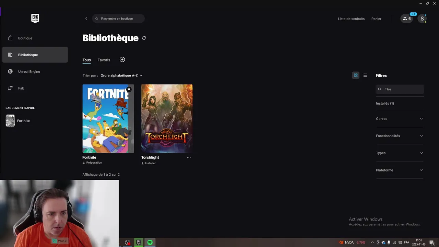The image size is (439, 247).
Task: Click the Torchlight cover art
Action: [167, 118]
